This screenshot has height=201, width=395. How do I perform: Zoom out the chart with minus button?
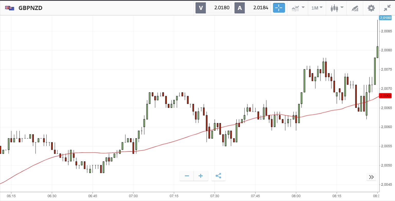[187, 176]
